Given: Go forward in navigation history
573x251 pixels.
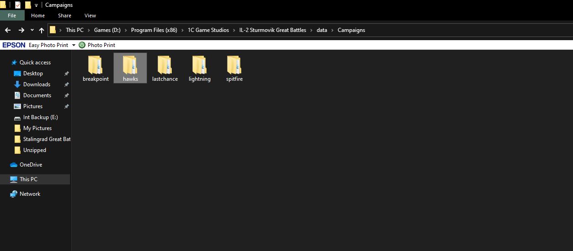Looking at the screenshot, I should [x=21, y=30].
